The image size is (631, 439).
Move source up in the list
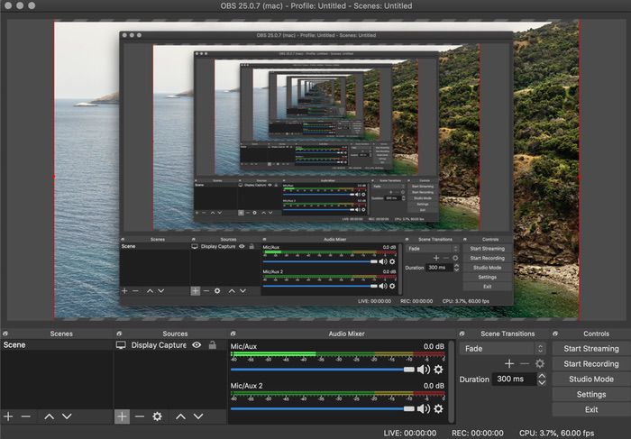click(x=180, y=416)
